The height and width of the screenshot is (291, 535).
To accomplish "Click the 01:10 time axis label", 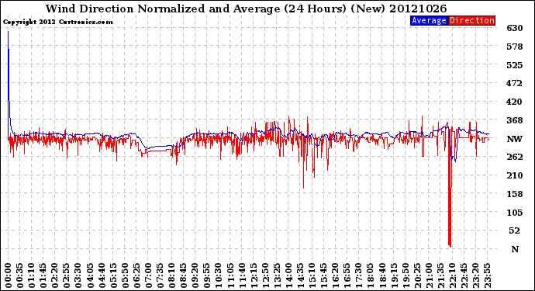I will coord(31,275).
